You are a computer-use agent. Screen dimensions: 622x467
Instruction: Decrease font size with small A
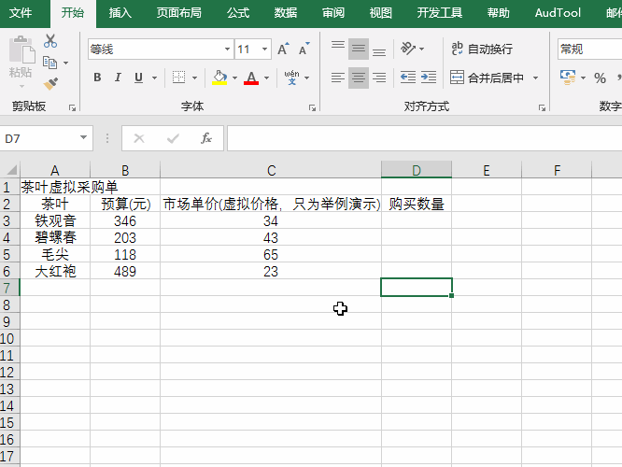(x=304, y=50)
